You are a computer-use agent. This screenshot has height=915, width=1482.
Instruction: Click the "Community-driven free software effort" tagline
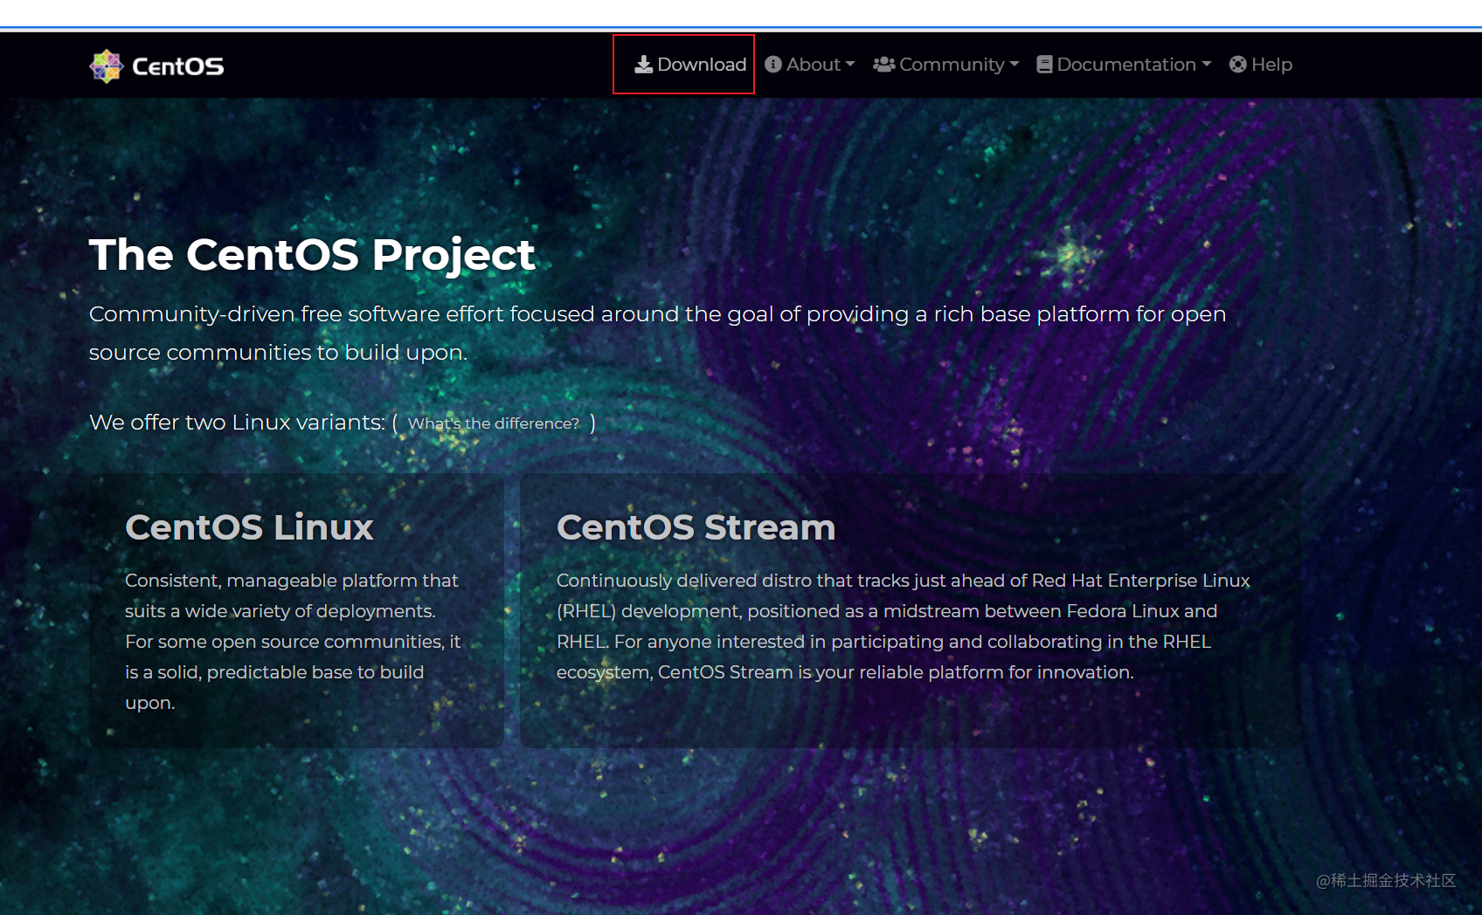tap(658, 333)
